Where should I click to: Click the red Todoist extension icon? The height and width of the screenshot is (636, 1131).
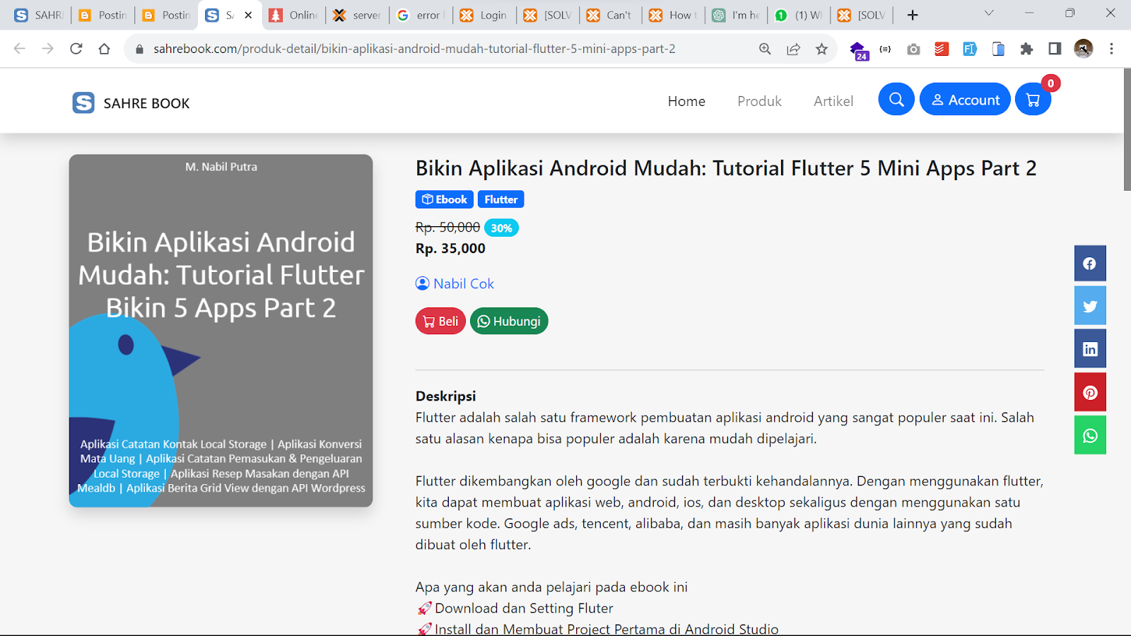(x=942, y=49)
